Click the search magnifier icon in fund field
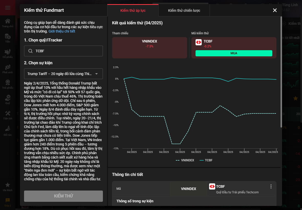This screenshot has width=302, height=210. (x=30, y=51)
